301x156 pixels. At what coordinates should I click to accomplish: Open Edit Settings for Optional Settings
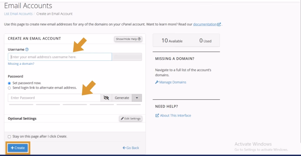coord(131,118)
